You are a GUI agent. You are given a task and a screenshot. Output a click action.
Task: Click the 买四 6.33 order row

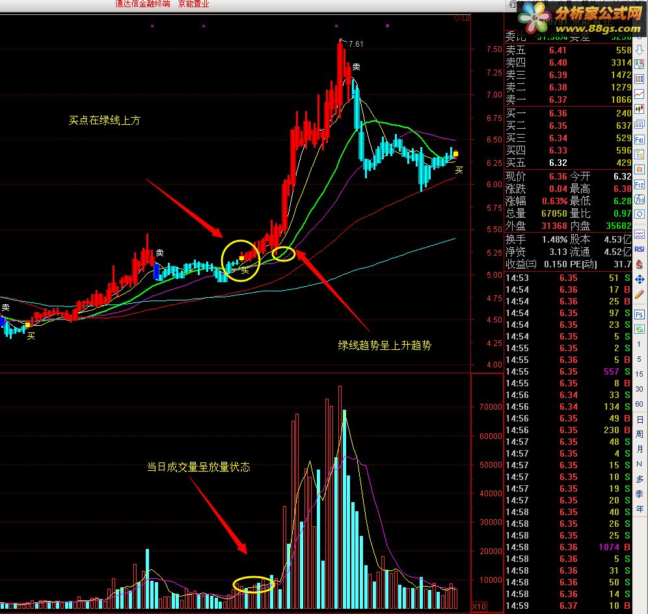pyautogui.click(x=568, y=150)
